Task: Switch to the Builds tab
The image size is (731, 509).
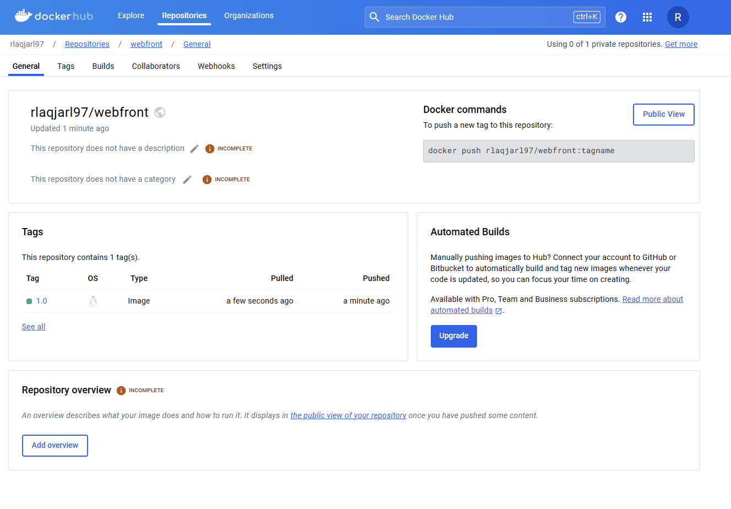Action: point(103,66)
